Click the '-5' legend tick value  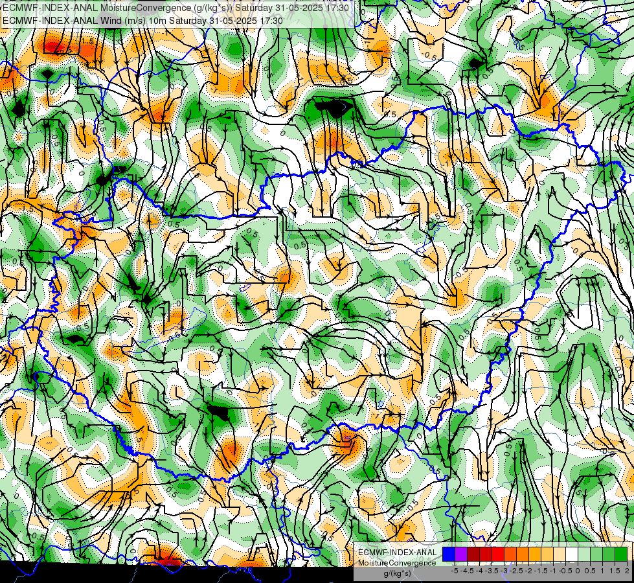(455, 571)
